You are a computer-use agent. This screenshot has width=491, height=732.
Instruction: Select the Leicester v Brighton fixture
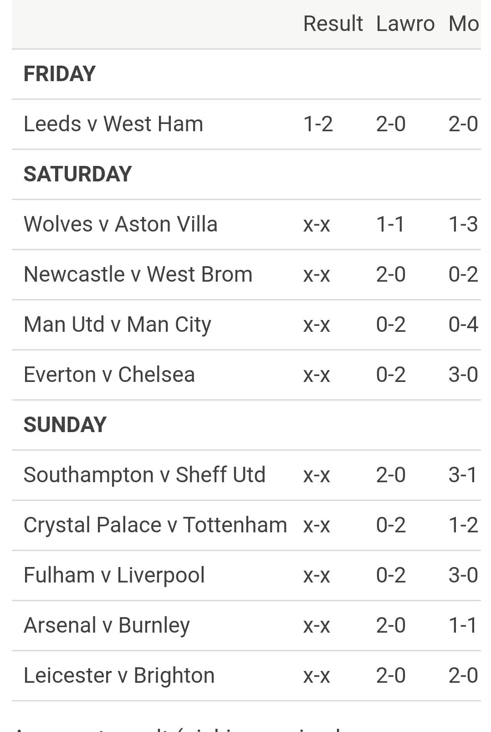pyautogui.click(x=119, y=675)
